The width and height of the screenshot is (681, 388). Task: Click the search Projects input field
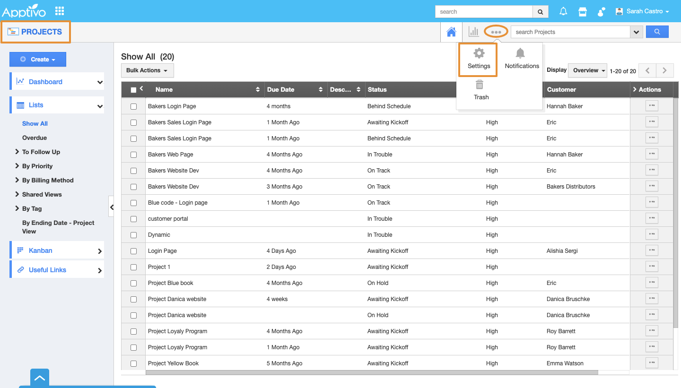pyautogui.click(x=570, y=32)
